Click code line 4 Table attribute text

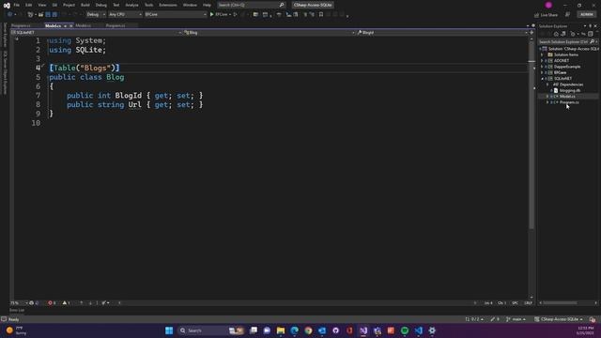click(x=85, y=68)
